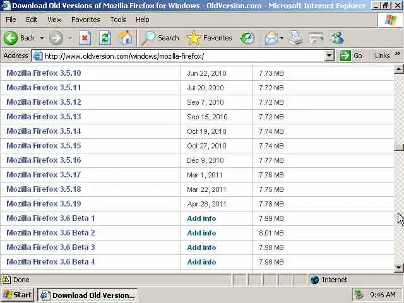
Task: Open the Mozilla Firefox 3.5.17 link
Action: click(44, 175)
